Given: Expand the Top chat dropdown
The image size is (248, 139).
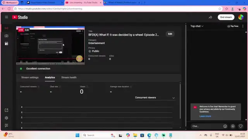Looking at the screenshot, I should (197, 26).
